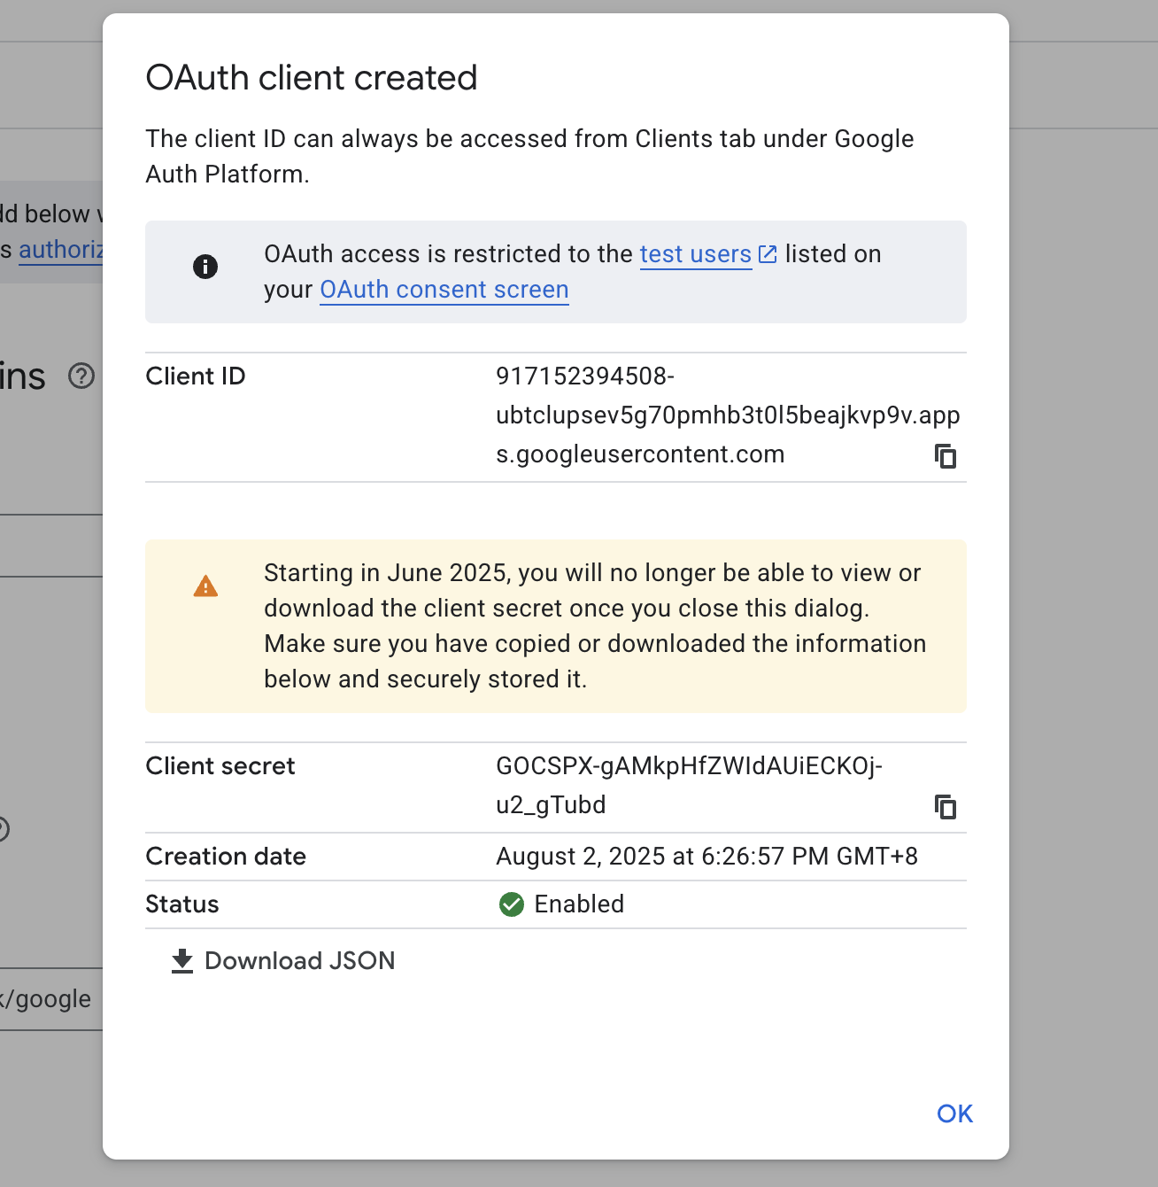Click the Client secret row label
1158x1187 pixels.
pos(220,766)
